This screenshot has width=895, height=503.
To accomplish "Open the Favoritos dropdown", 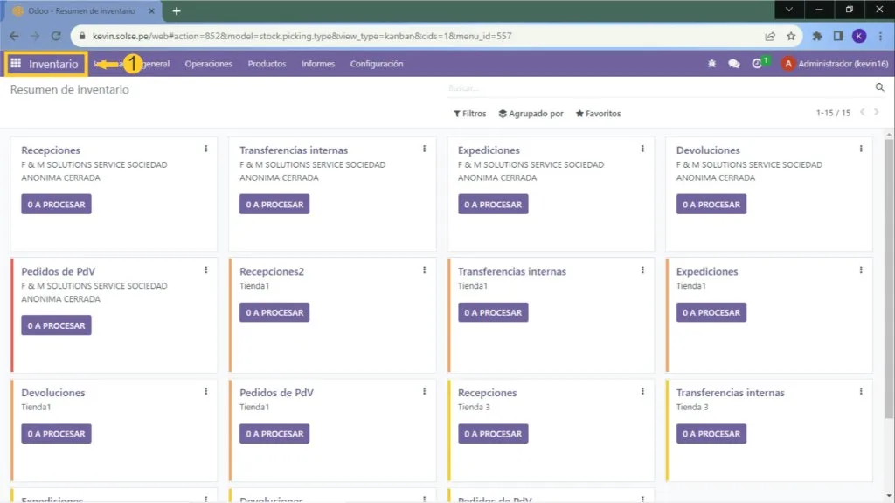I will click(x=598, y=113).
